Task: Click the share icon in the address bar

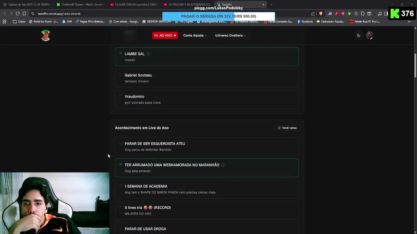Action: point(313,14)
